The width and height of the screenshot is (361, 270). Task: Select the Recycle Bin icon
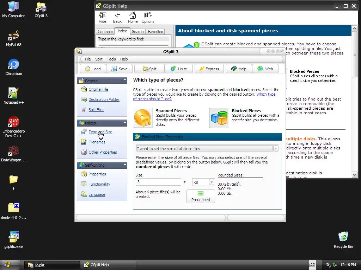click(343, 240)
